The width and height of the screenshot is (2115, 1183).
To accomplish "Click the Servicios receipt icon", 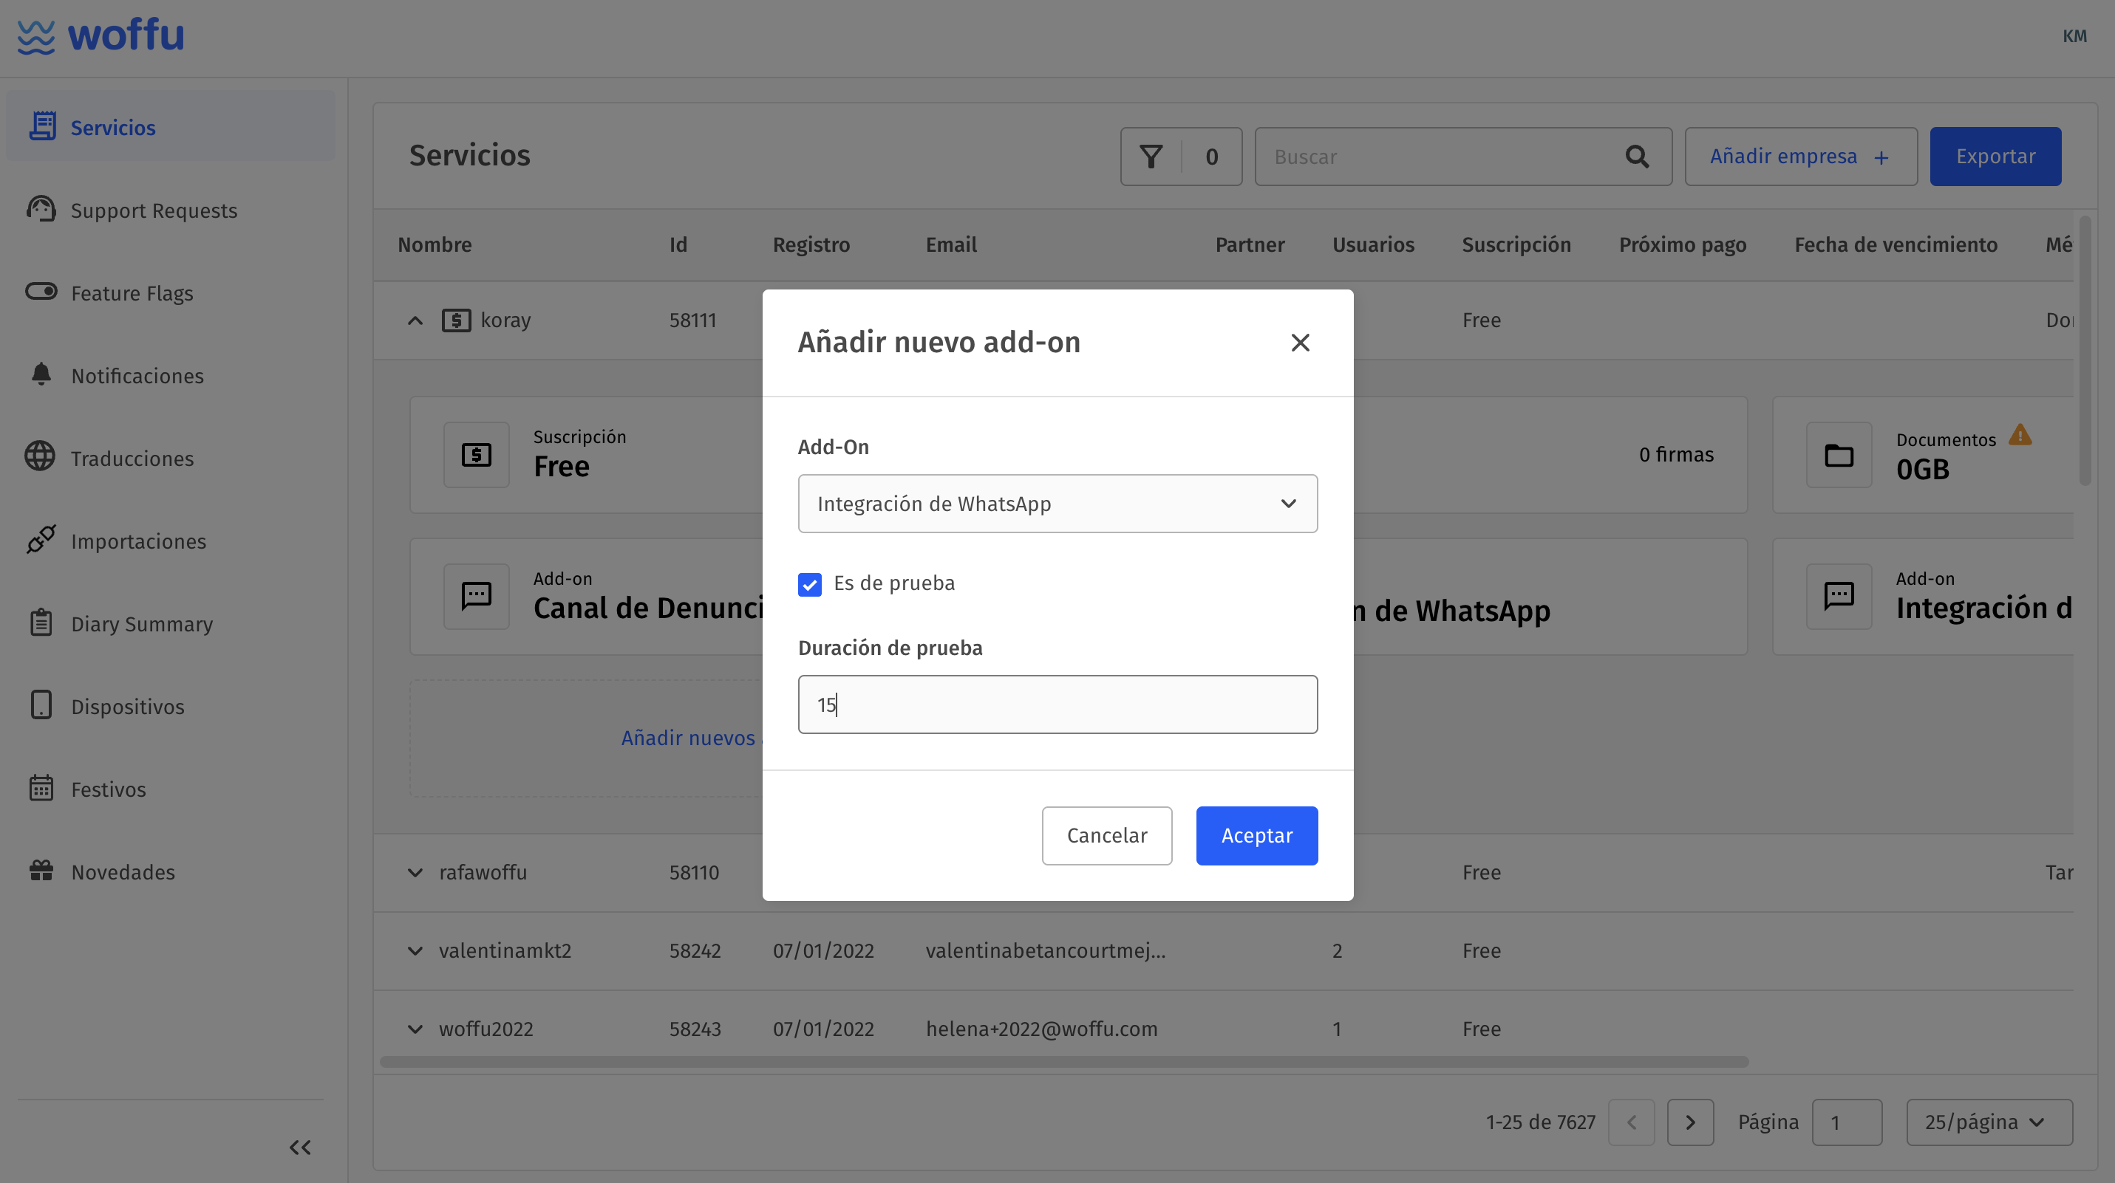I will click(43, 126).
